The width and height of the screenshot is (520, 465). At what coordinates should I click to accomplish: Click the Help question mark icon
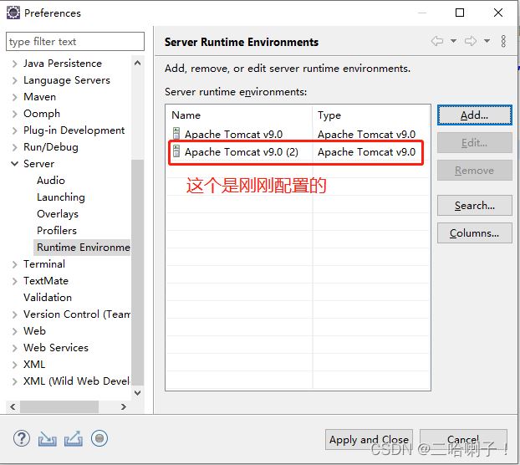22,438
